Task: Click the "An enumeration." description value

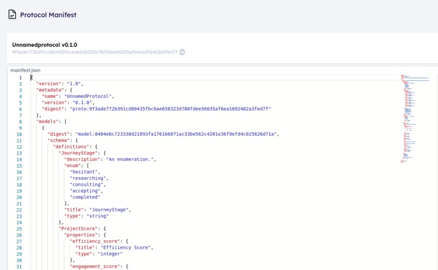Action: click(x=130, y=159)
